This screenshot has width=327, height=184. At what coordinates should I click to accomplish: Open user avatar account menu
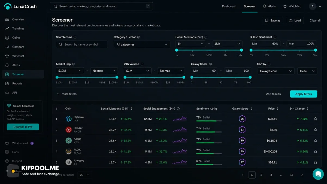(315, 6)
